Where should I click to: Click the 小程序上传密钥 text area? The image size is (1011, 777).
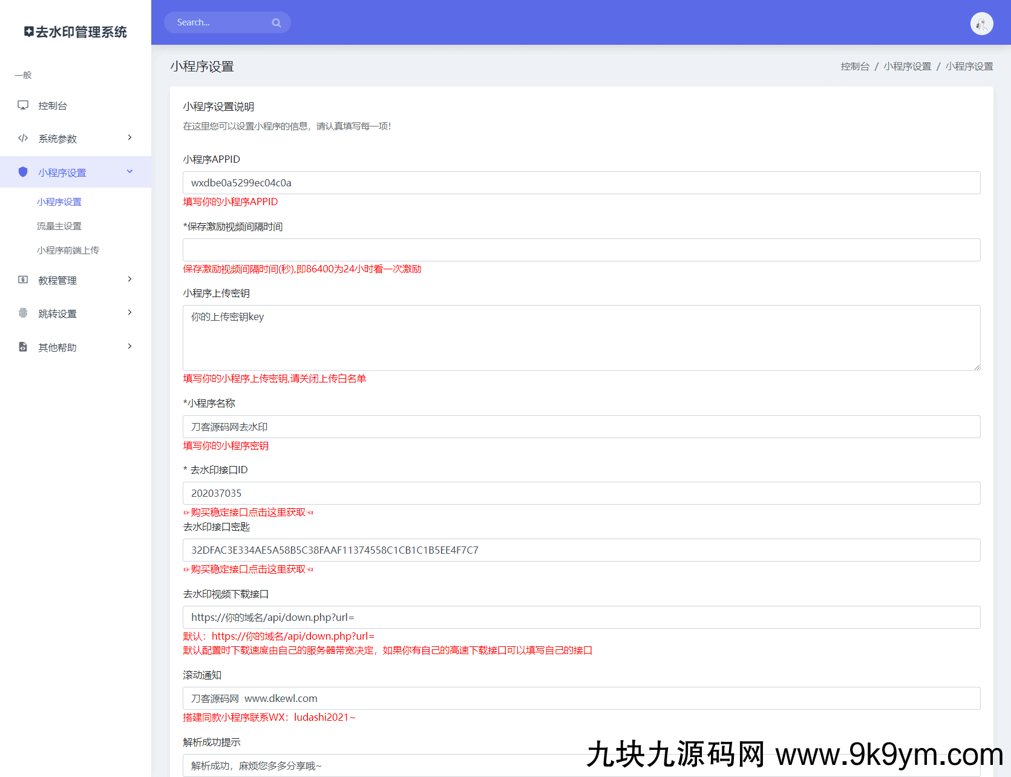[581, 338]
